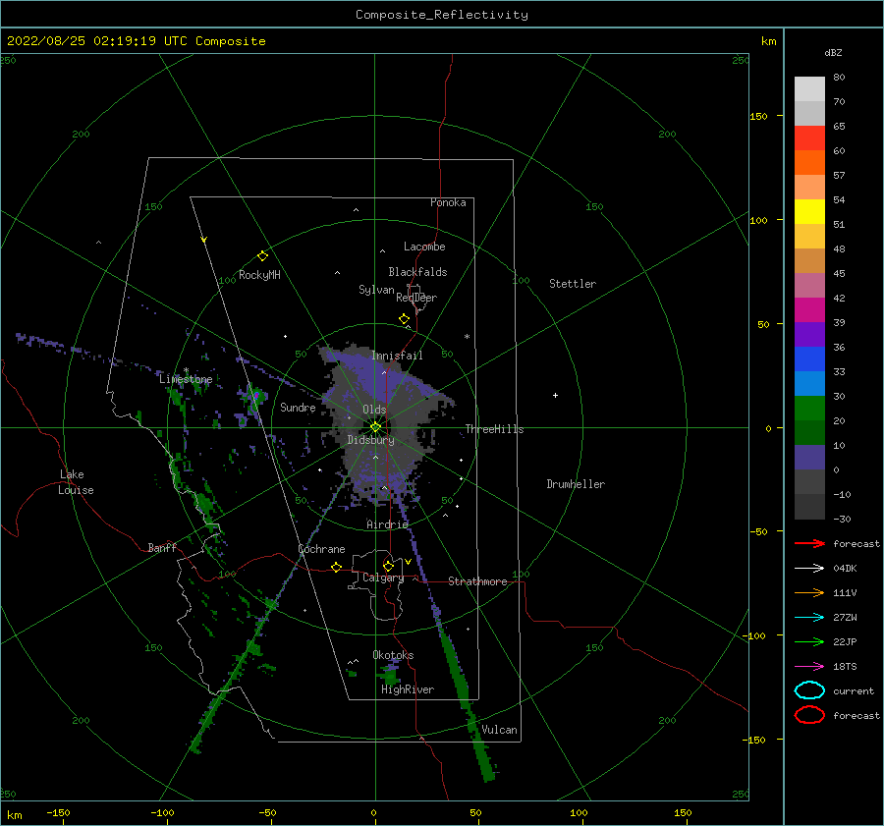Screen dimensions: 884x826
Task: Click the Strathmore town label
Action: (477, 581)
